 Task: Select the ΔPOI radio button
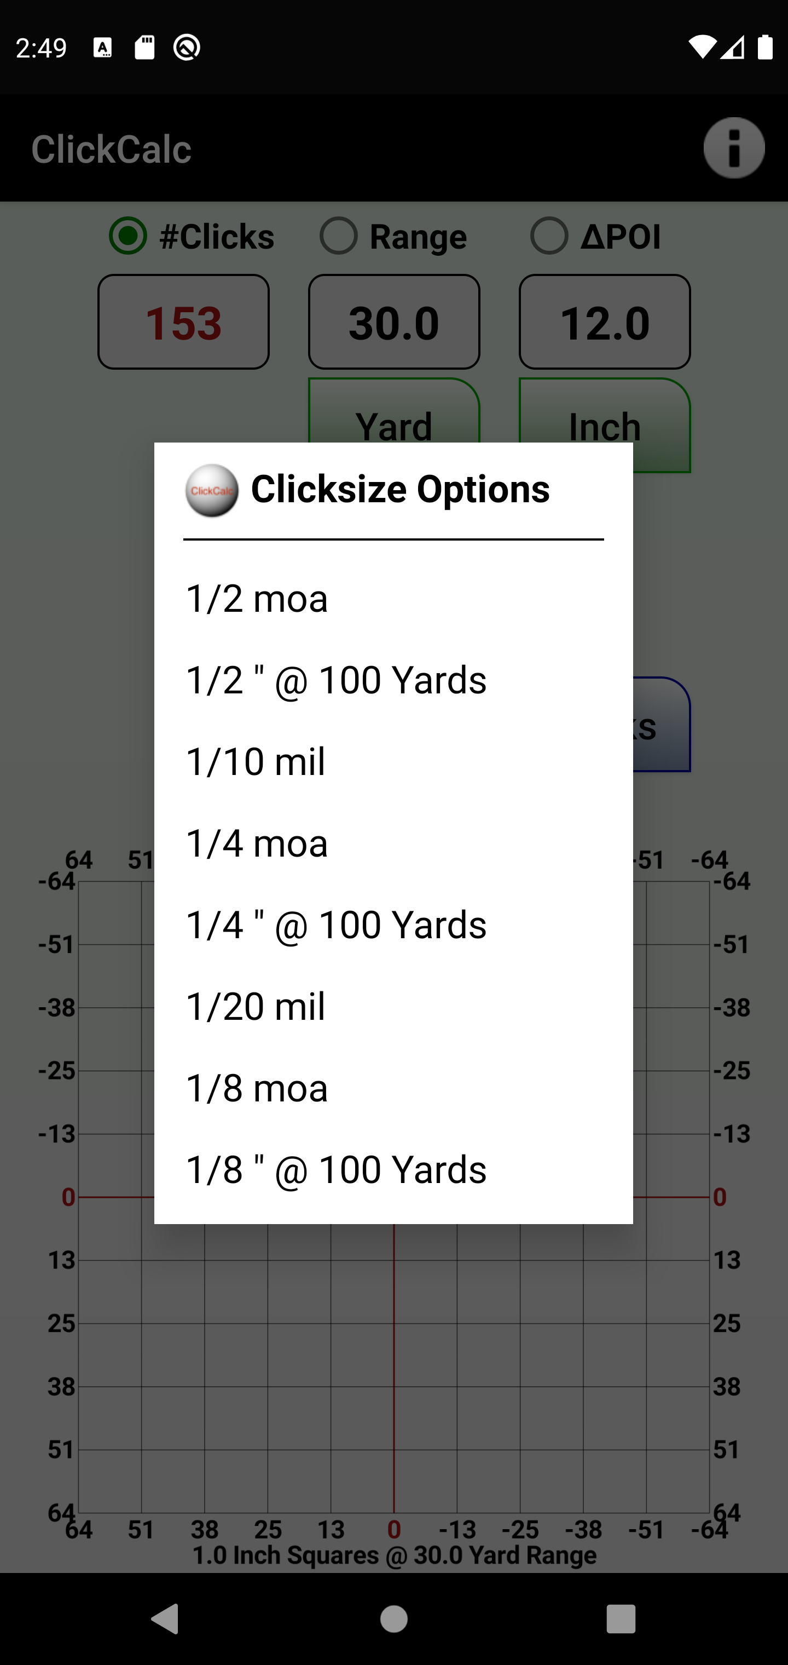(595, 236)
